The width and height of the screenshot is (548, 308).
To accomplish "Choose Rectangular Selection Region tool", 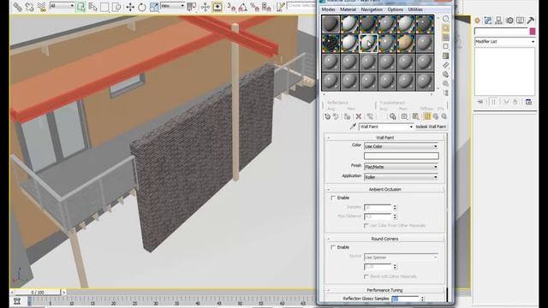I will click(x=104, y=7).
